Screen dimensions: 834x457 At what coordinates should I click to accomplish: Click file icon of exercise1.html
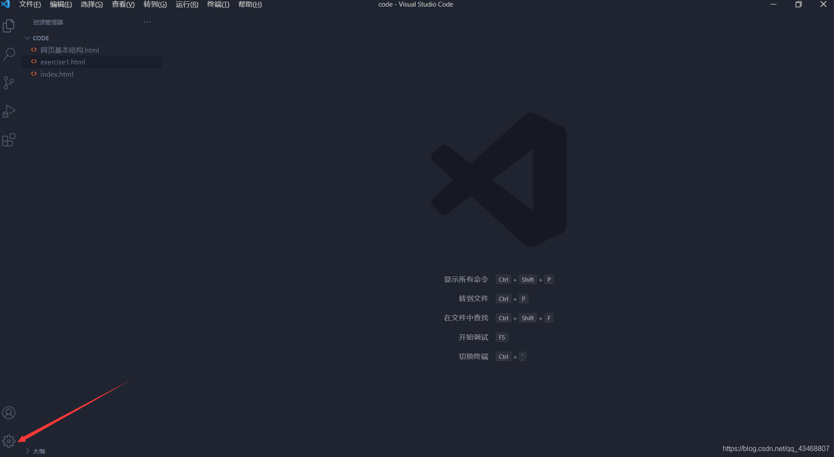(x=34, y=62)
